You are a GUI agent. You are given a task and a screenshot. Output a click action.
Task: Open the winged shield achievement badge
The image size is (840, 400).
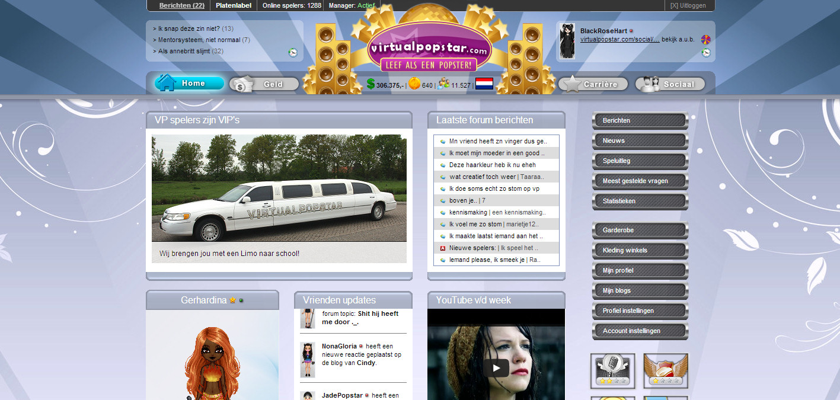[x=666, y=371]
